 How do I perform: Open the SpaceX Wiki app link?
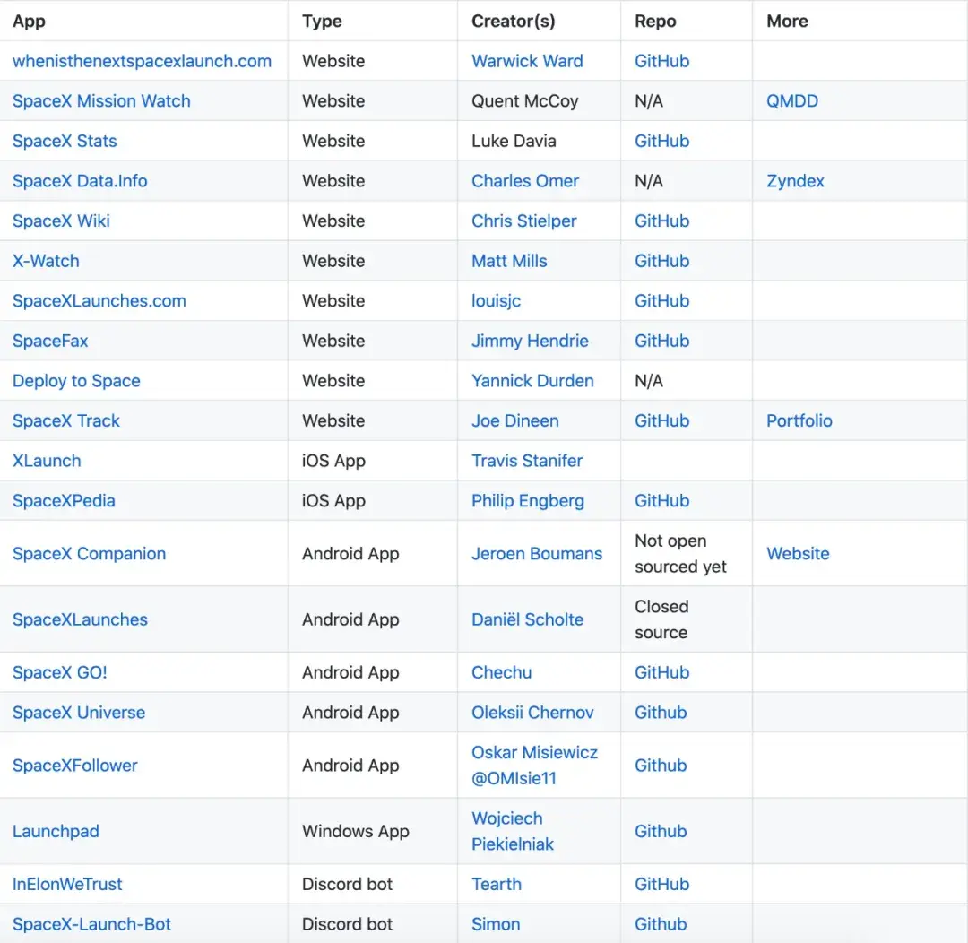[x=61, y=221]
